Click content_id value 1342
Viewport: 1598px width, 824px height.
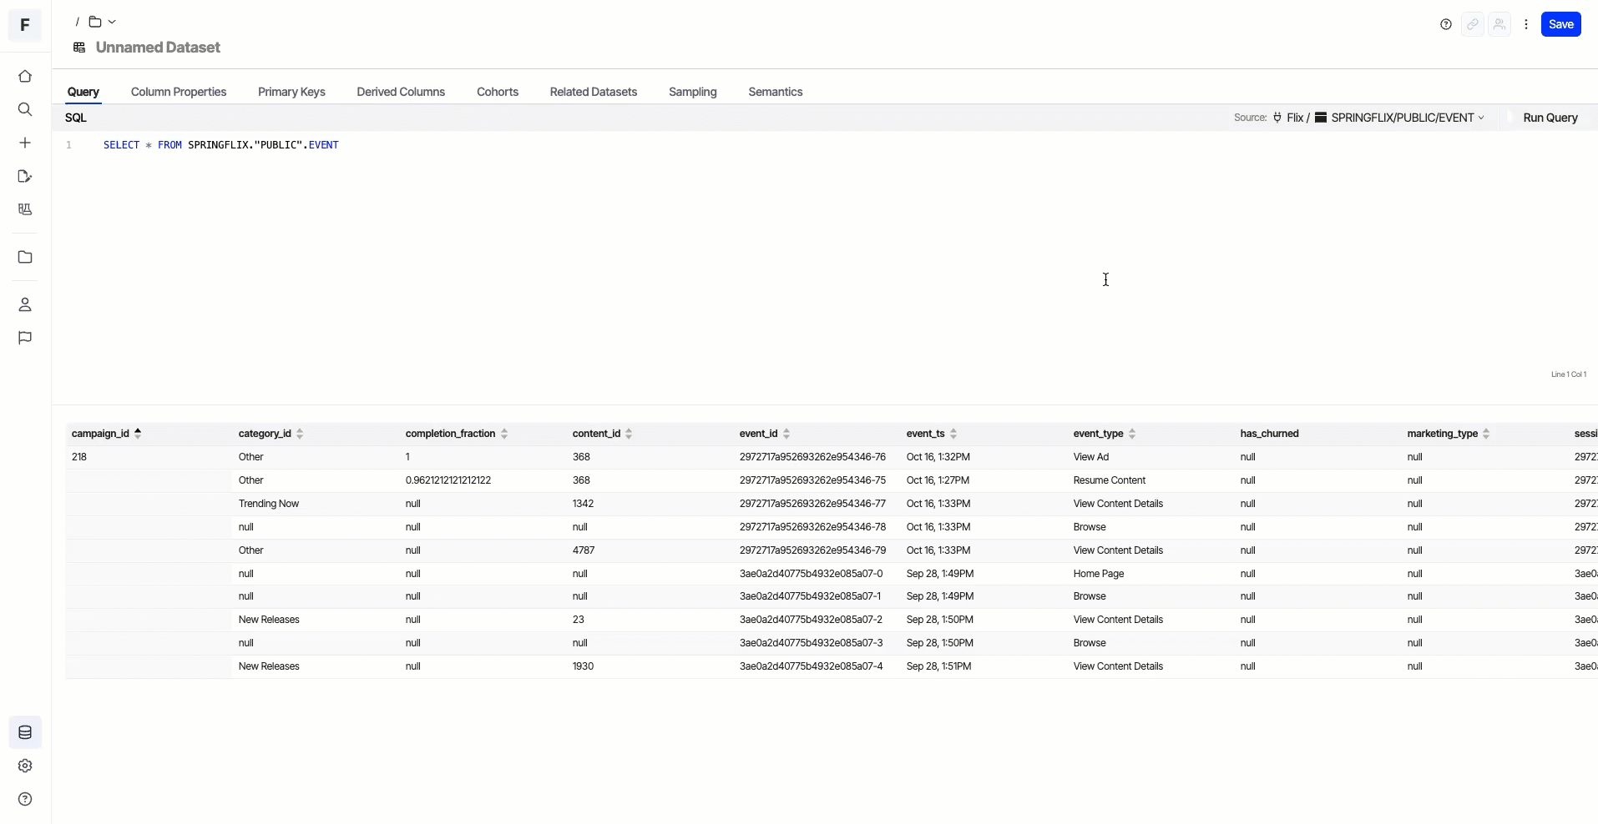(583, 504)
